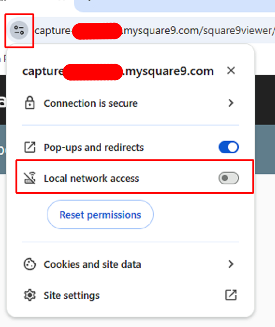Click the site information icon in address bar
This screenshot has height=327, width=275.
click(19, 31)
